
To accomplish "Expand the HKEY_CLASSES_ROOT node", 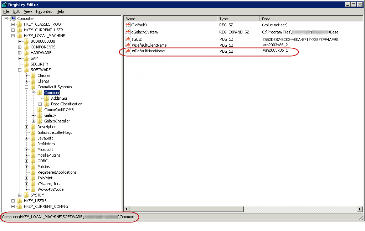I will pos(13,24).
